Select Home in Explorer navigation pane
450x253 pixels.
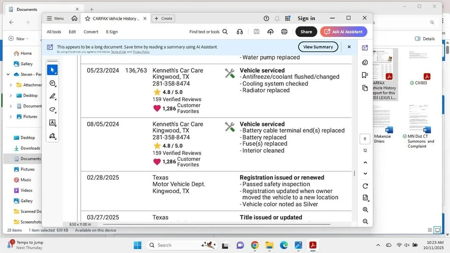click(x=23, y=53)
